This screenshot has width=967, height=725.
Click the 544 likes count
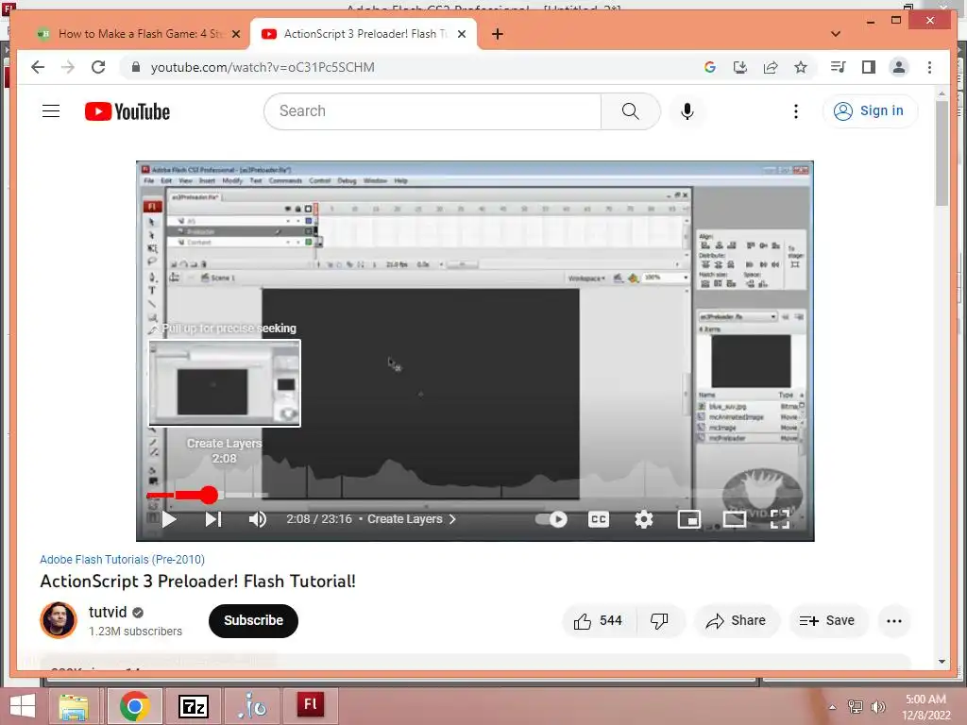click(611, 621)
